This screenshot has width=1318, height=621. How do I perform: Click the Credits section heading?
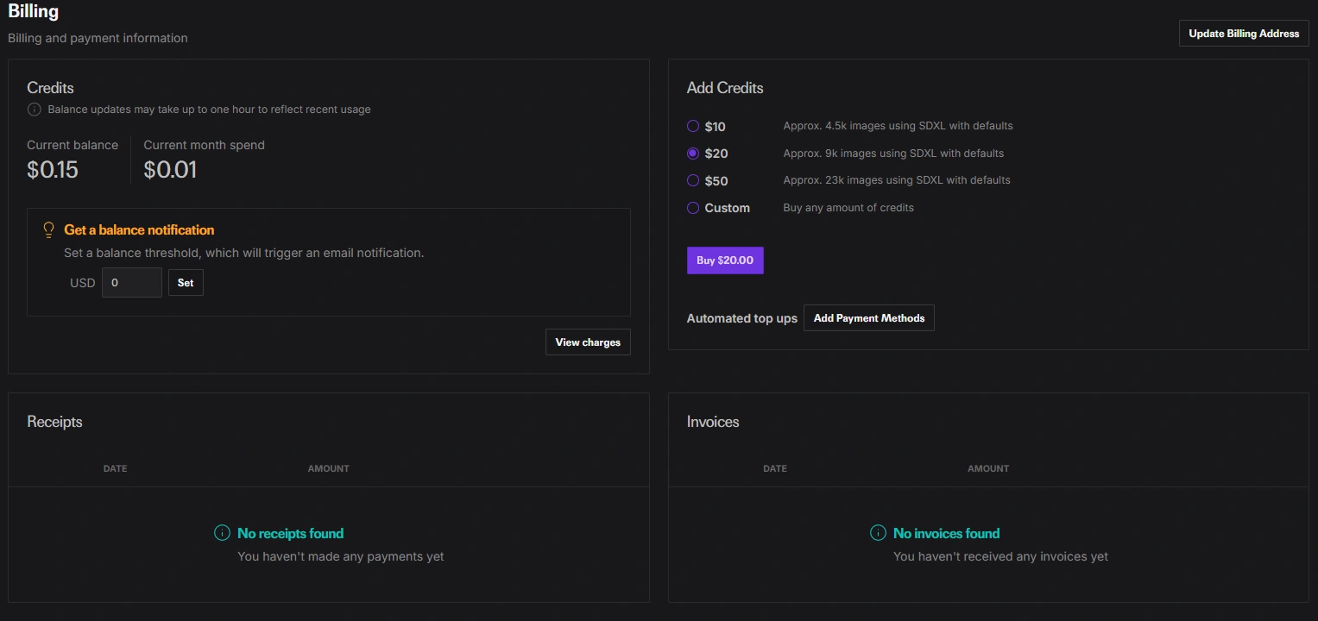[50, 88]
